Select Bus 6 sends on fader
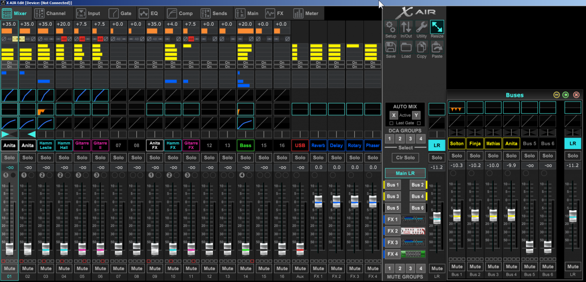586x282 pixels. click(418, 208)
